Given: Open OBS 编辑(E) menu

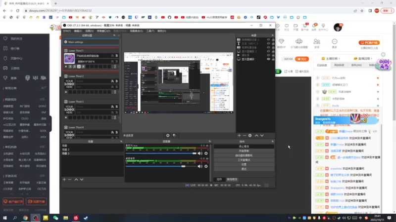Looking at the screenshot, I should 78,31.
